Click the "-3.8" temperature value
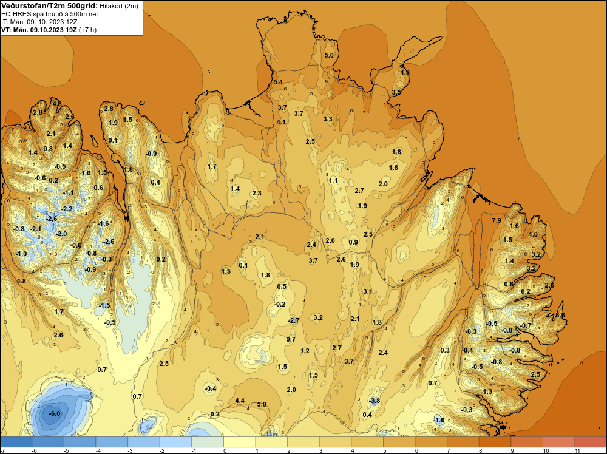 [x=375, y=401]
